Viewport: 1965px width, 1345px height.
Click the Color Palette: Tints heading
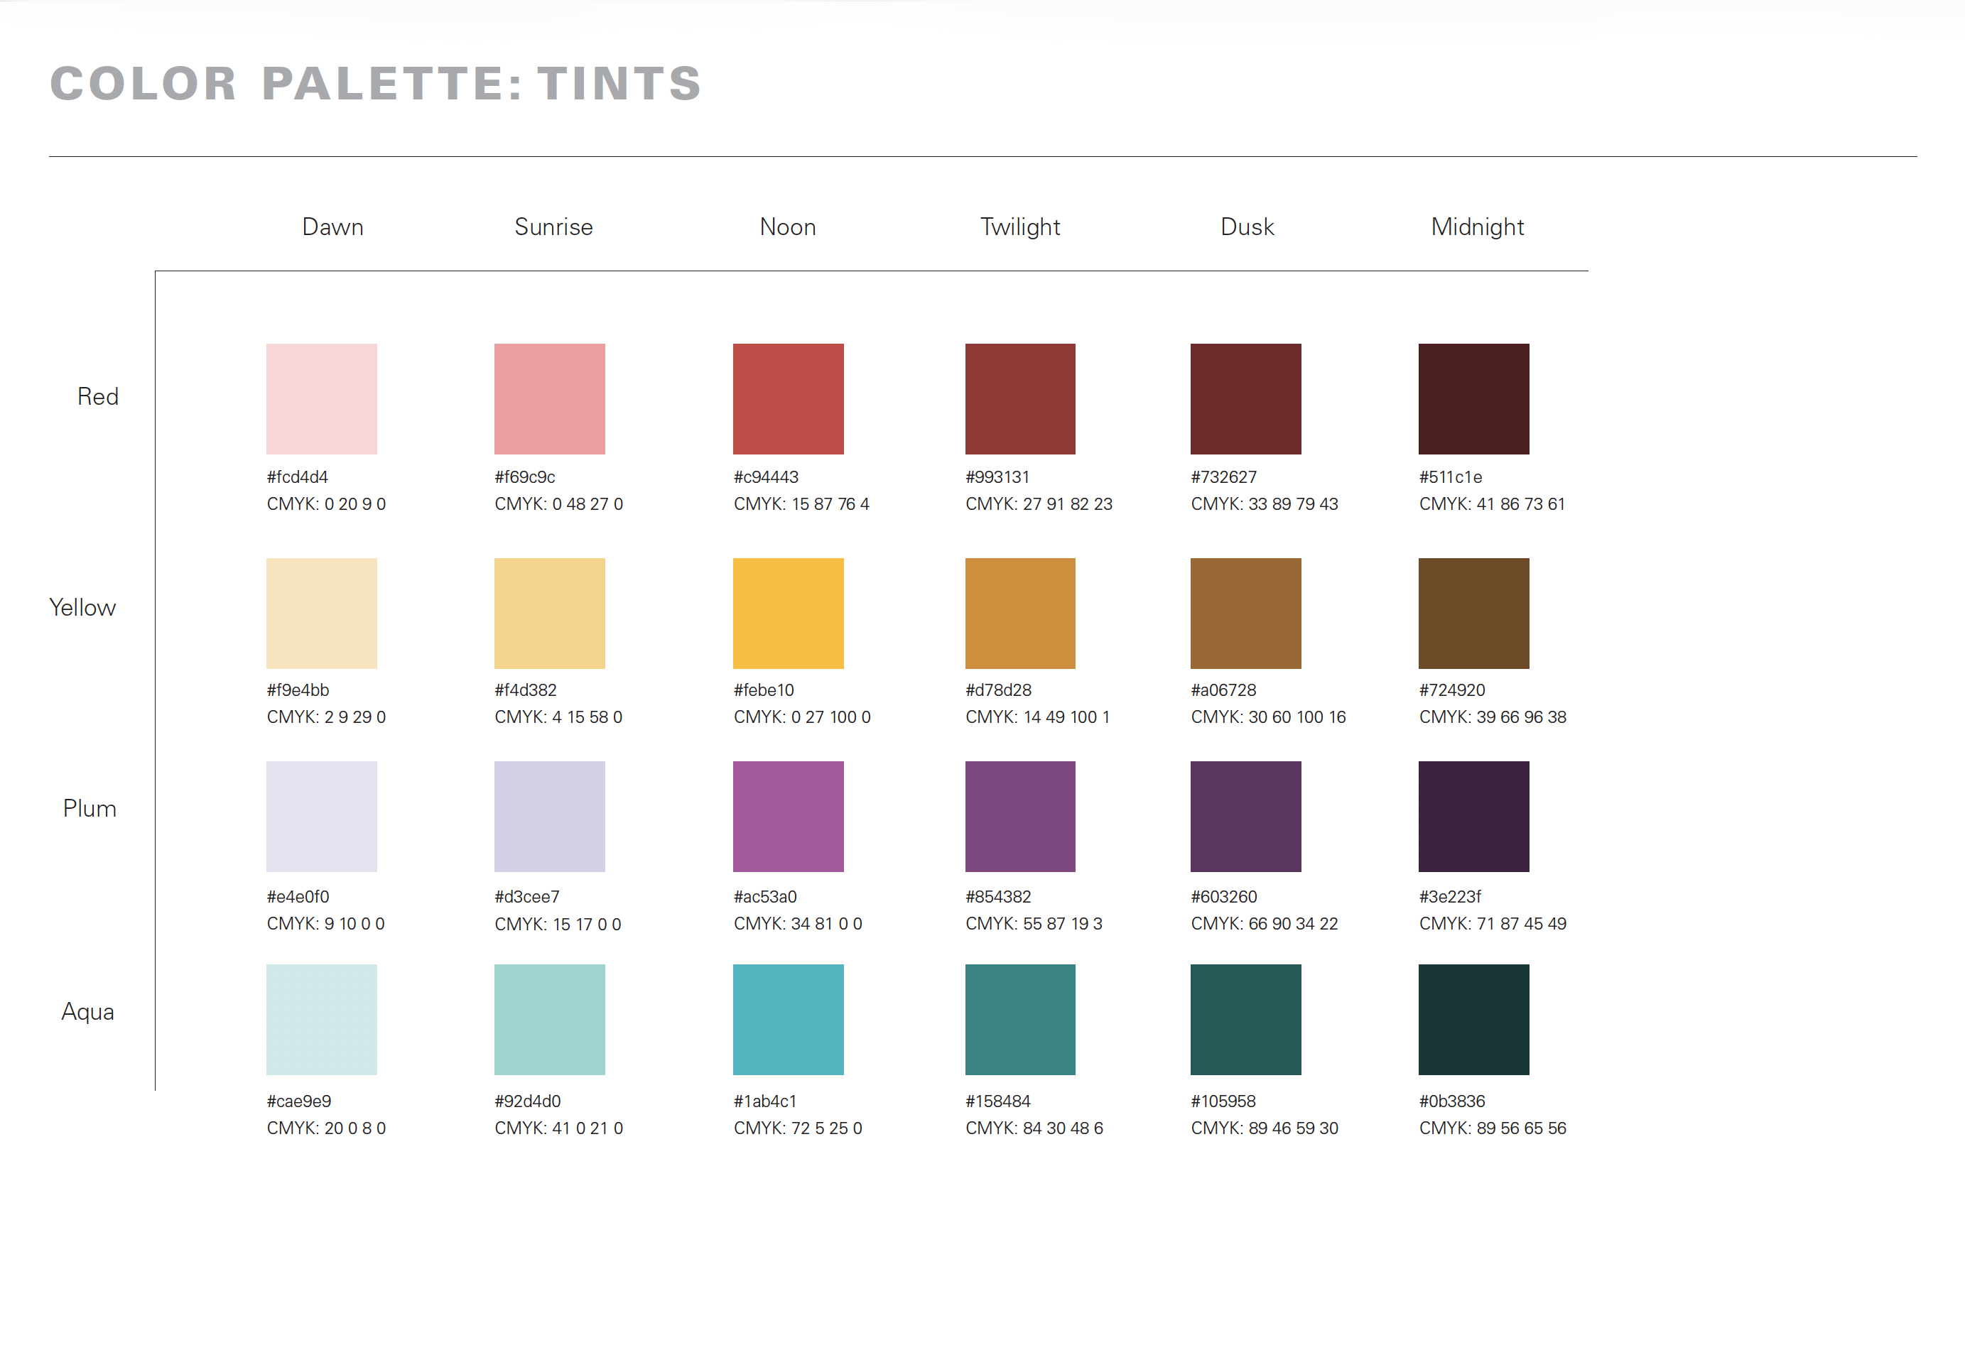(x=375, y=84)
